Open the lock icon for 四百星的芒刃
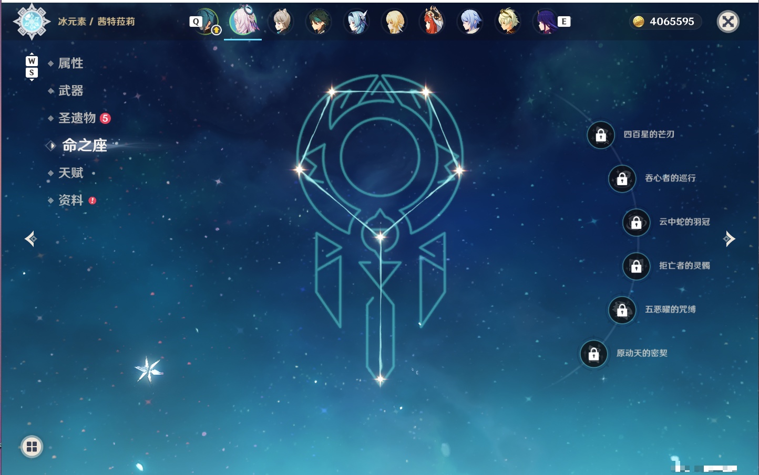This screenshot has width=759, height=475. pos(601,135)
